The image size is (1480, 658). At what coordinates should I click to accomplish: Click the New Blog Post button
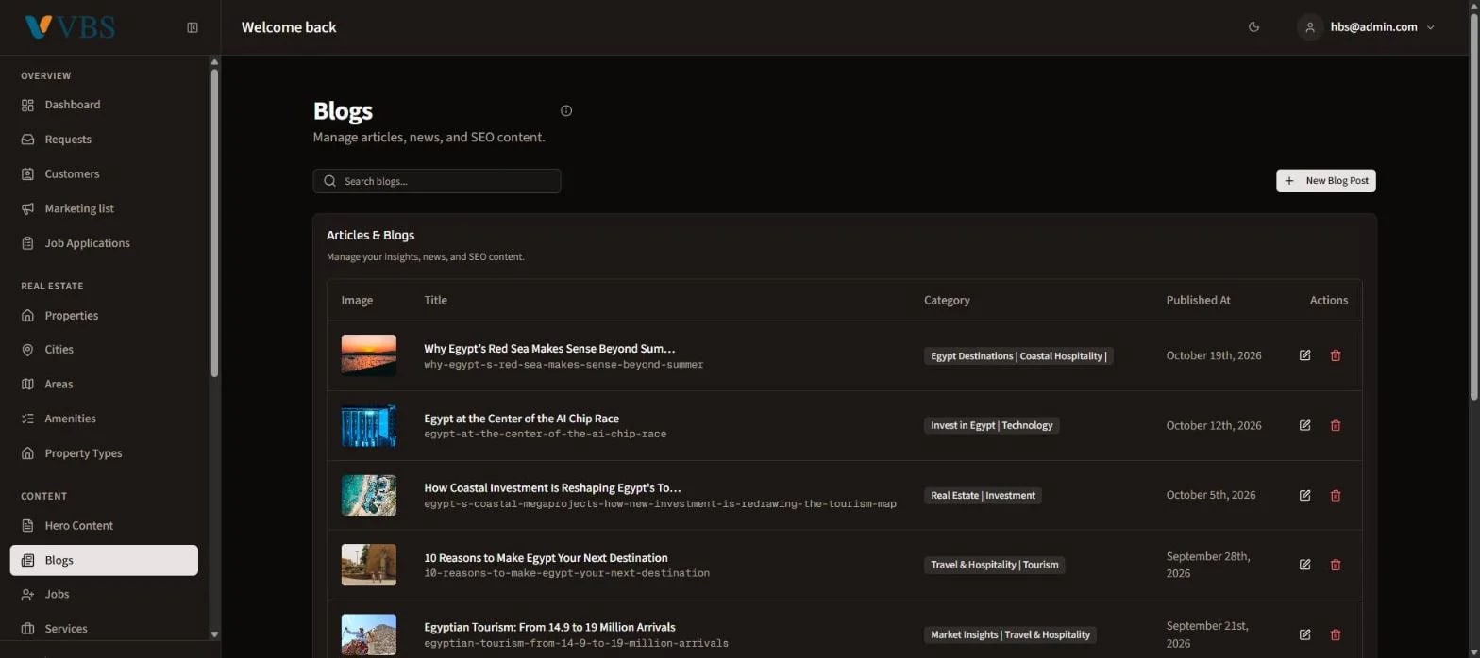tap(1325, 181)
